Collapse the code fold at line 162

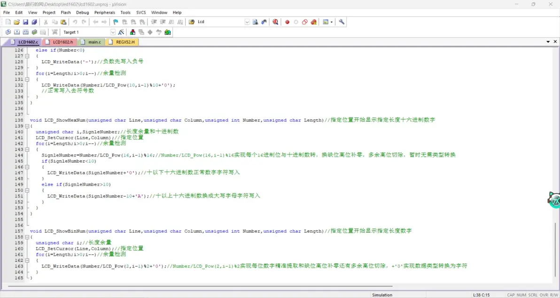pos(27,260)
